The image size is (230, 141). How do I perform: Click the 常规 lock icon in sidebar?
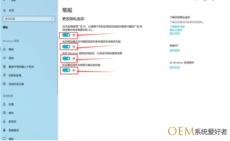click(x=4, y=49)
